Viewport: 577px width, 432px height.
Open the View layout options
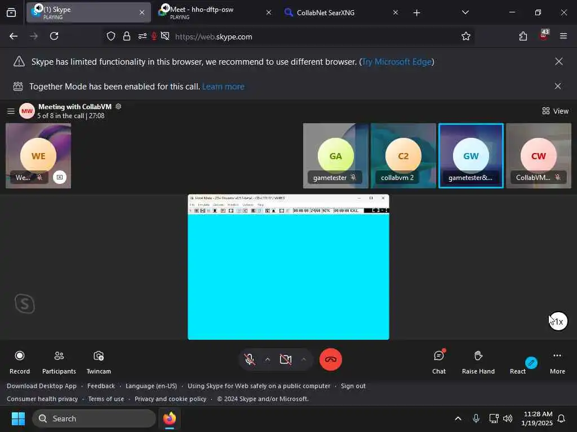(x=555, y=111)
